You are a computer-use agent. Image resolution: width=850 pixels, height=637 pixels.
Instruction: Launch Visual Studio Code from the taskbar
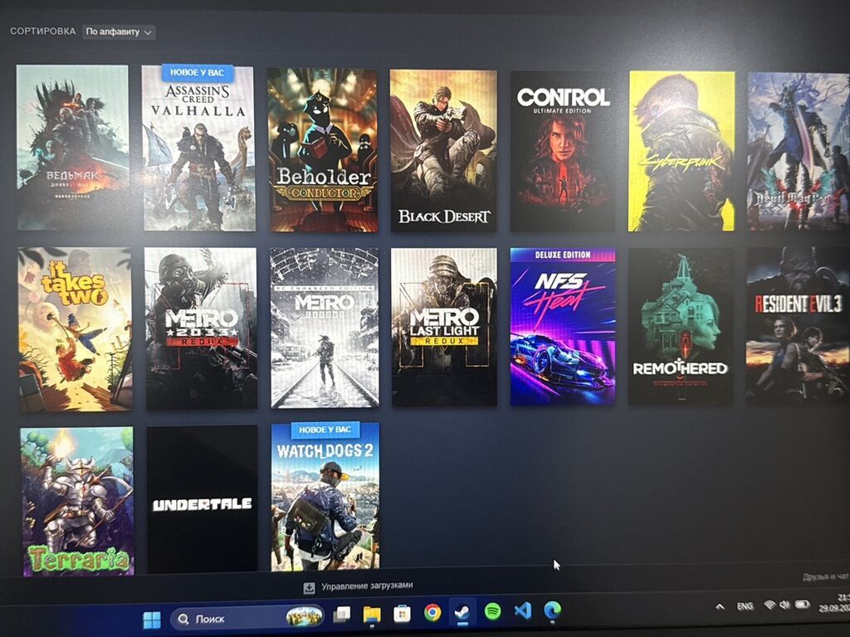point(523,611)
